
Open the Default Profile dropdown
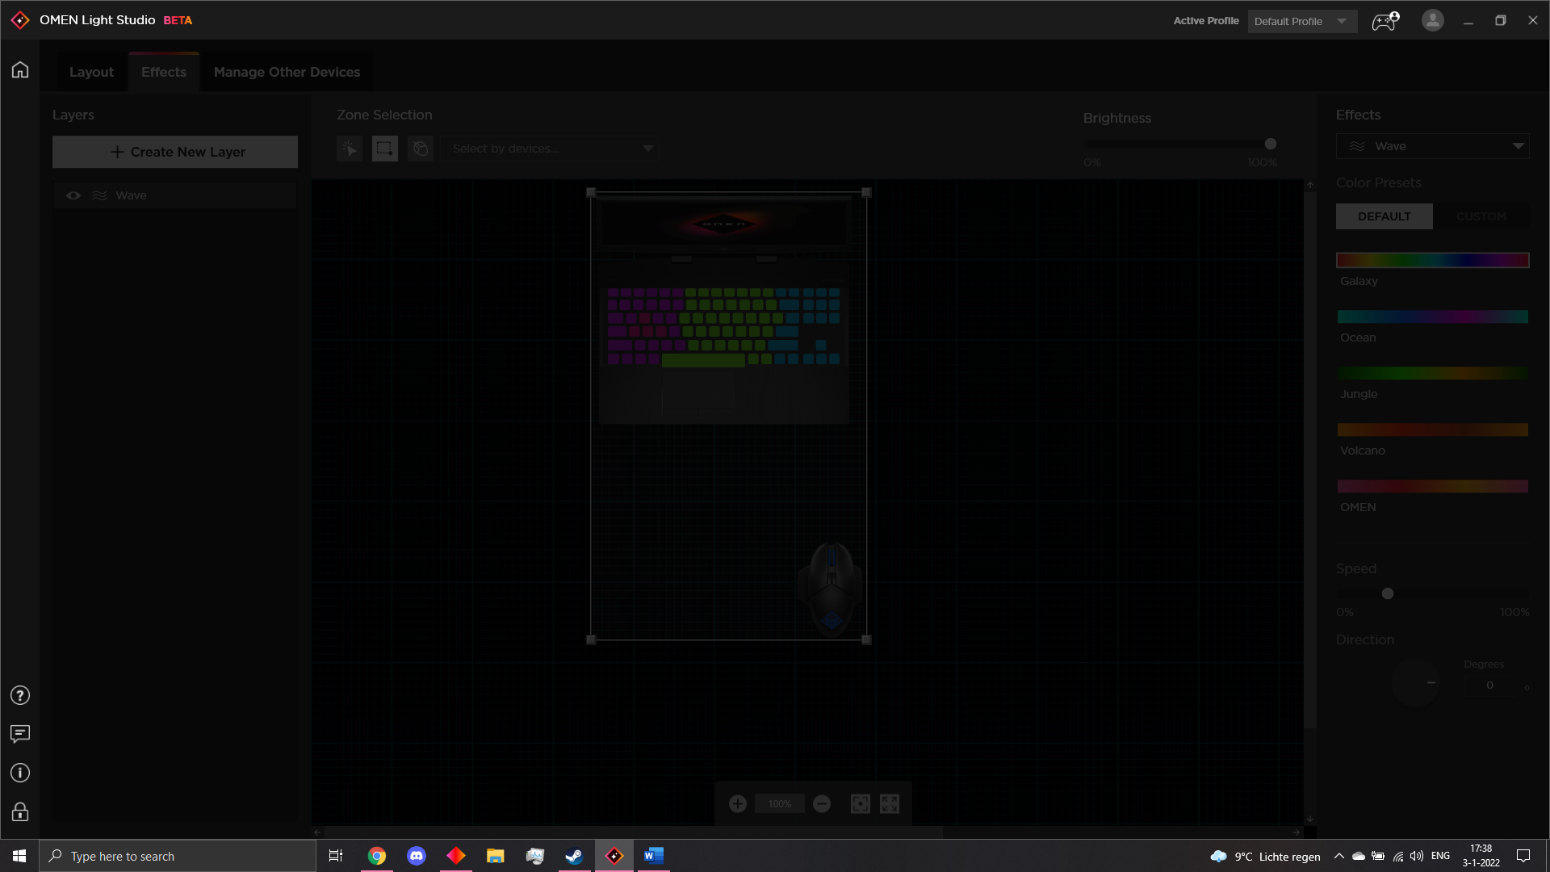pos(1301,21)
